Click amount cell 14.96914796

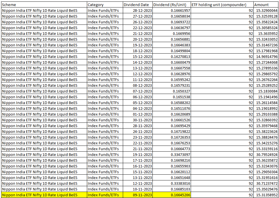pos(266,57)
